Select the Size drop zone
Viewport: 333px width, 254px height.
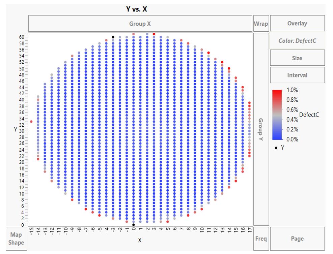(x=297, y=58)
